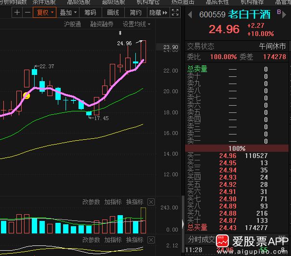
Task: Click 总买量 value 174277
Action: [256, 228]
